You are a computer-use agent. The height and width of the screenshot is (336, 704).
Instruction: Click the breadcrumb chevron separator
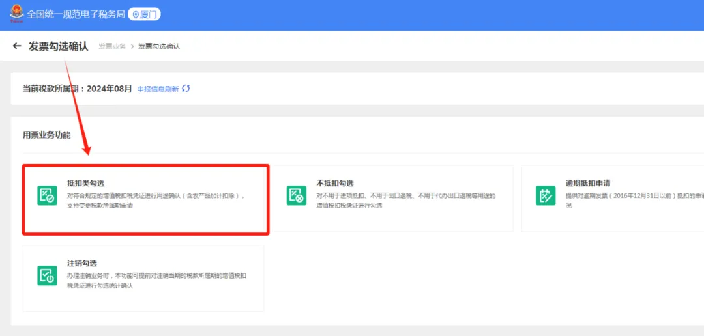[x=132, y=46]
